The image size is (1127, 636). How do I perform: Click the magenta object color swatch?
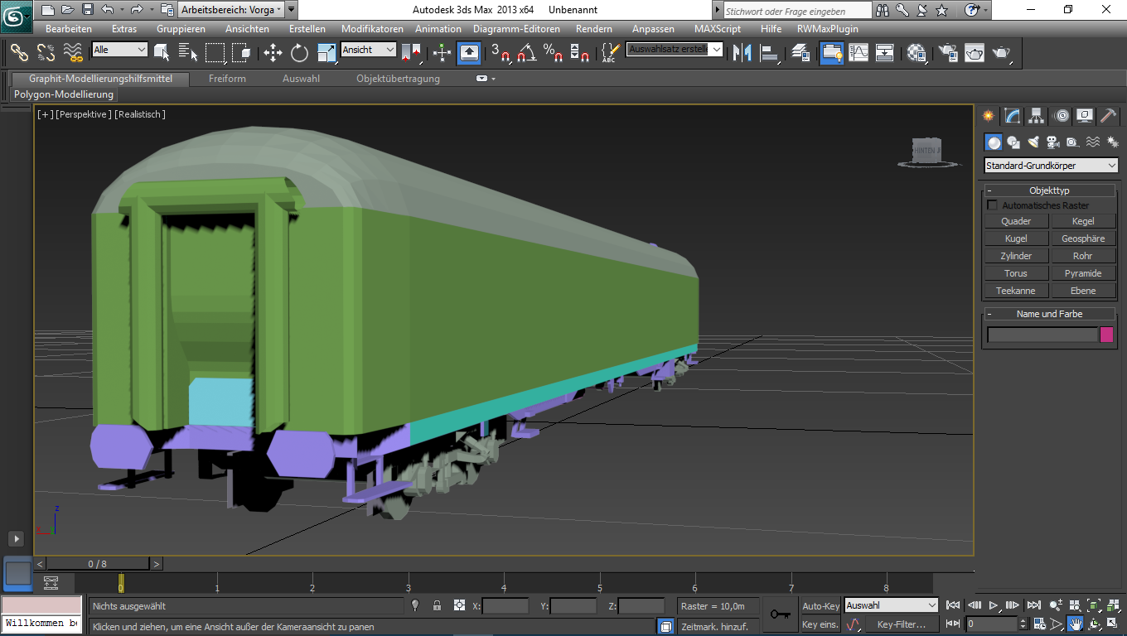click(1106, 335)
